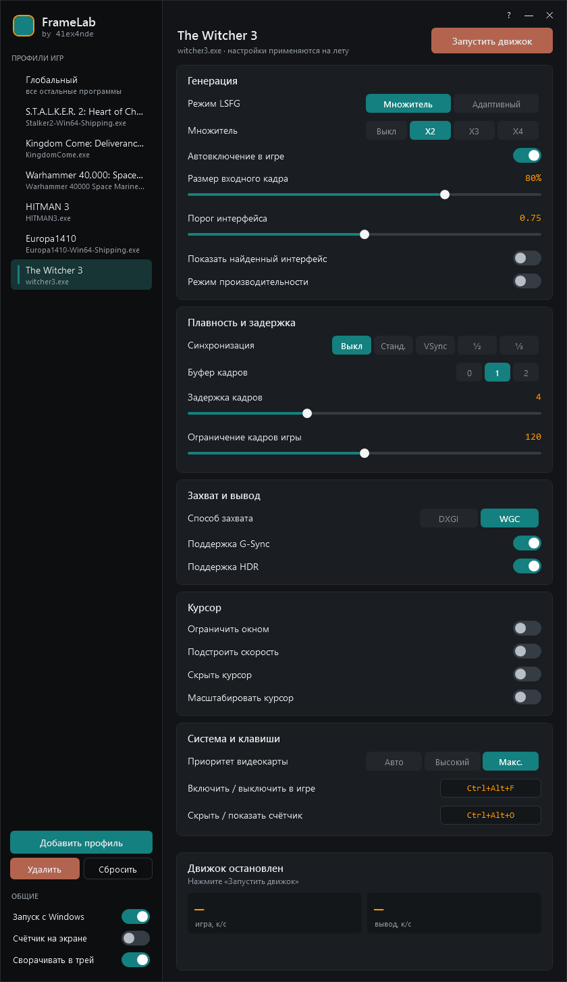Toggle Запуск с Windows setting
Screen dimensions: 567x982
coord(136,916)
